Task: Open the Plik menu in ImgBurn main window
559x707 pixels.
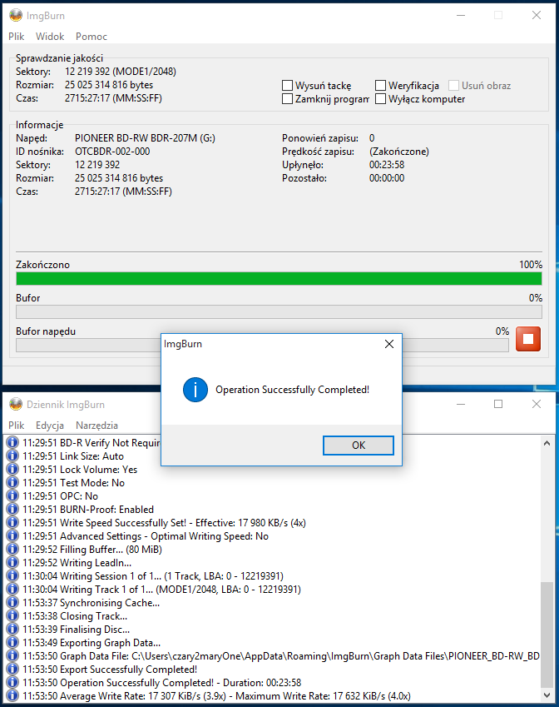Action: point(16,37)
